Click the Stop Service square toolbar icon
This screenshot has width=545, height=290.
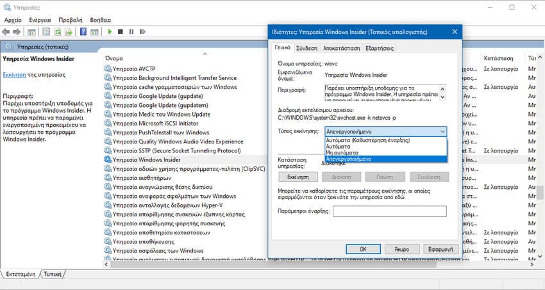(x=121, y=31)
